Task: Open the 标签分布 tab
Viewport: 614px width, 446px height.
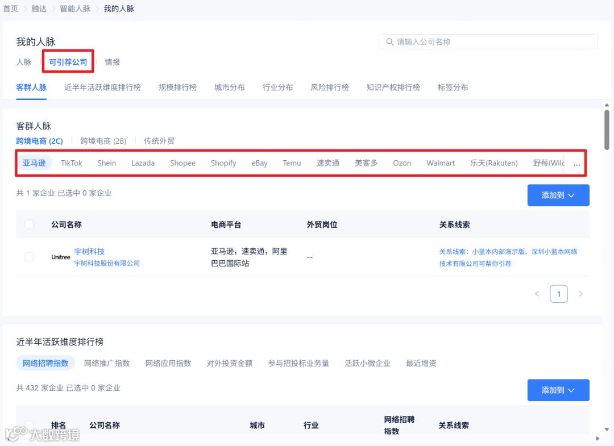Action: [453, 87]
